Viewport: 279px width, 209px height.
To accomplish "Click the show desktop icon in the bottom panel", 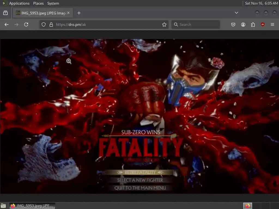I will [x=3, y=206].
